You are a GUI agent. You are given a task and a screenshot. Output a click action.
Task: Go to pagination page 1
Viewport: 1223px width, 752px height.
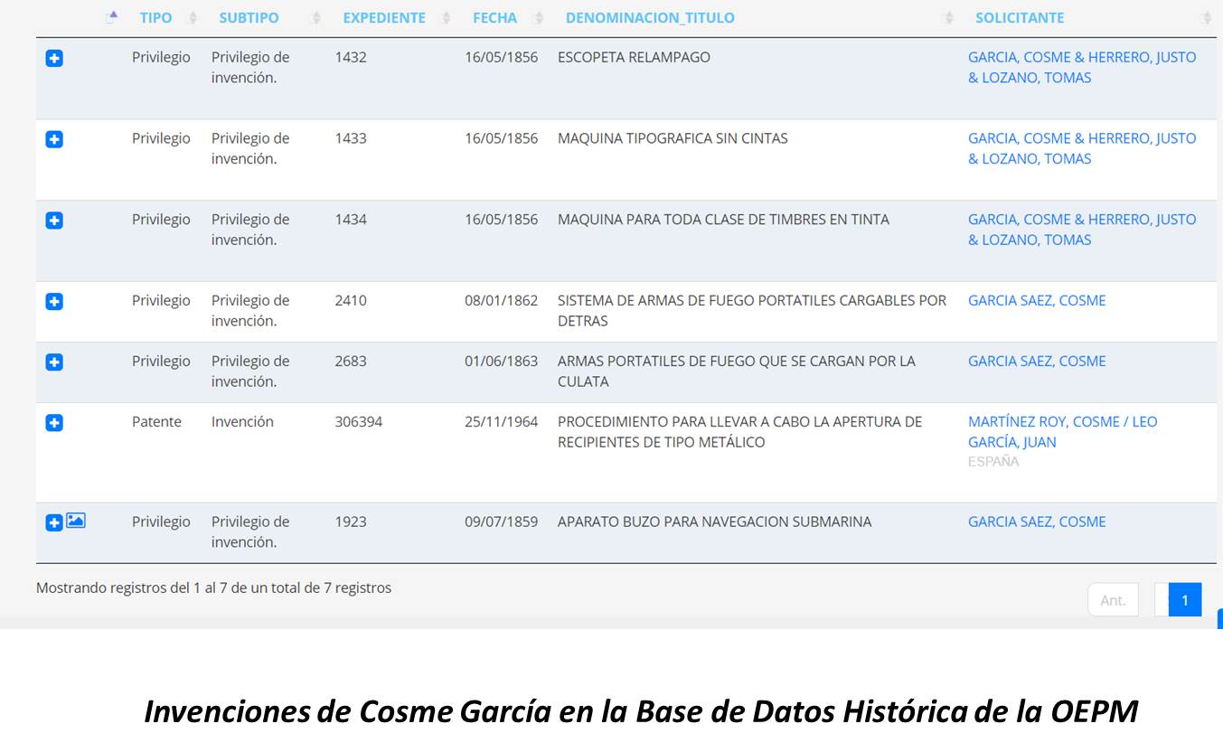(1184, 600)
